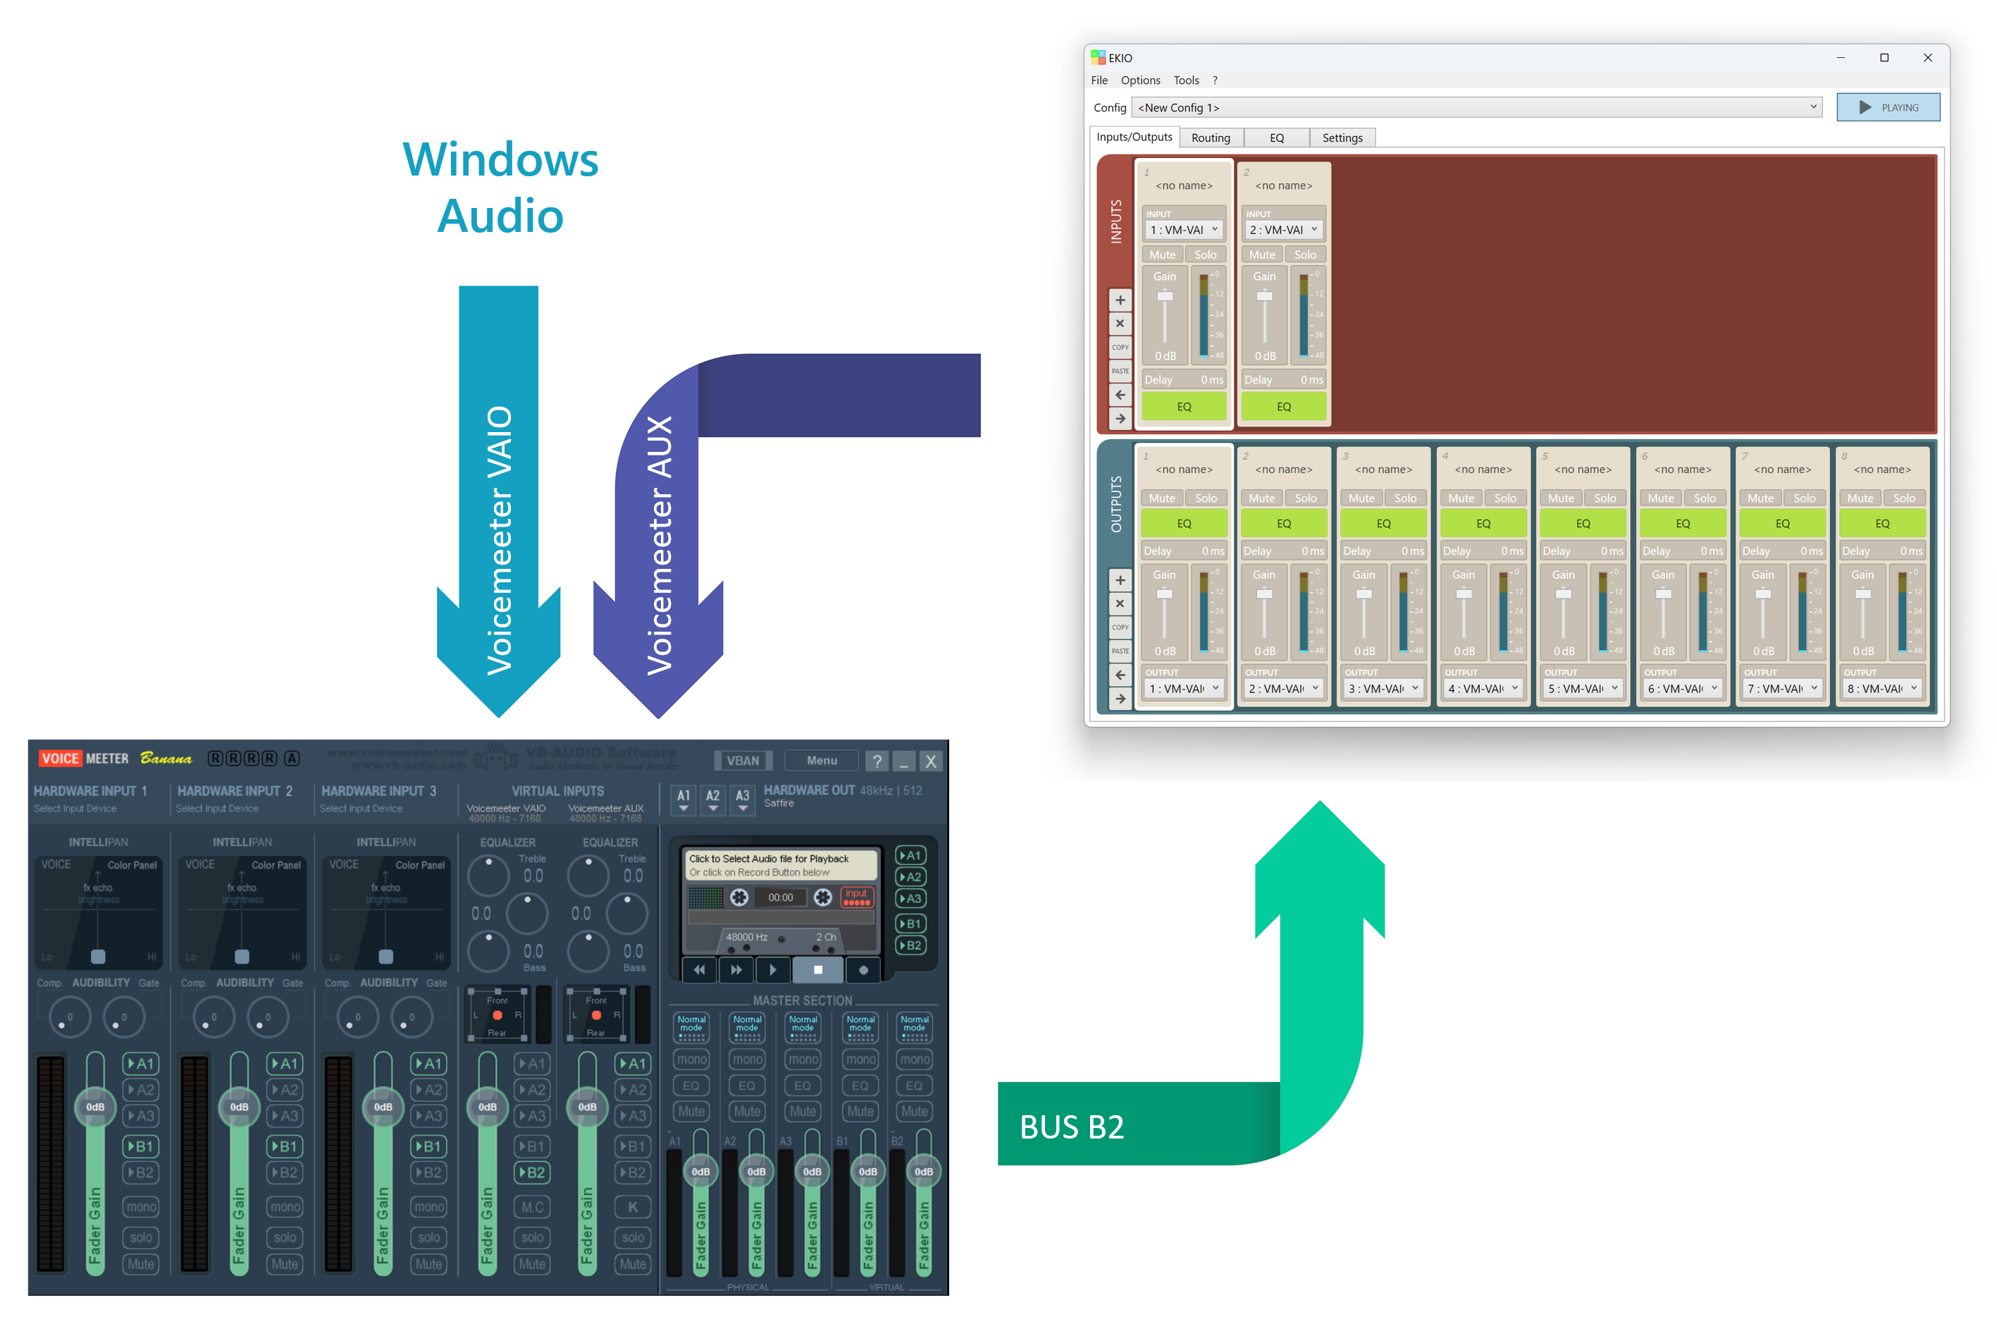
Task: Enable B2 routing on Voicemeeter VAIO strip
Action: (531, 1172)
